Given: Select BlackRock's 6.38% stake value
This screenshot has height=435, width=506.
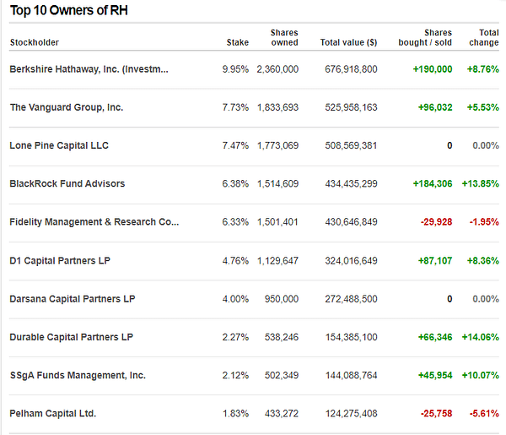Looking at the screenshot, I should tap(235, 183).
